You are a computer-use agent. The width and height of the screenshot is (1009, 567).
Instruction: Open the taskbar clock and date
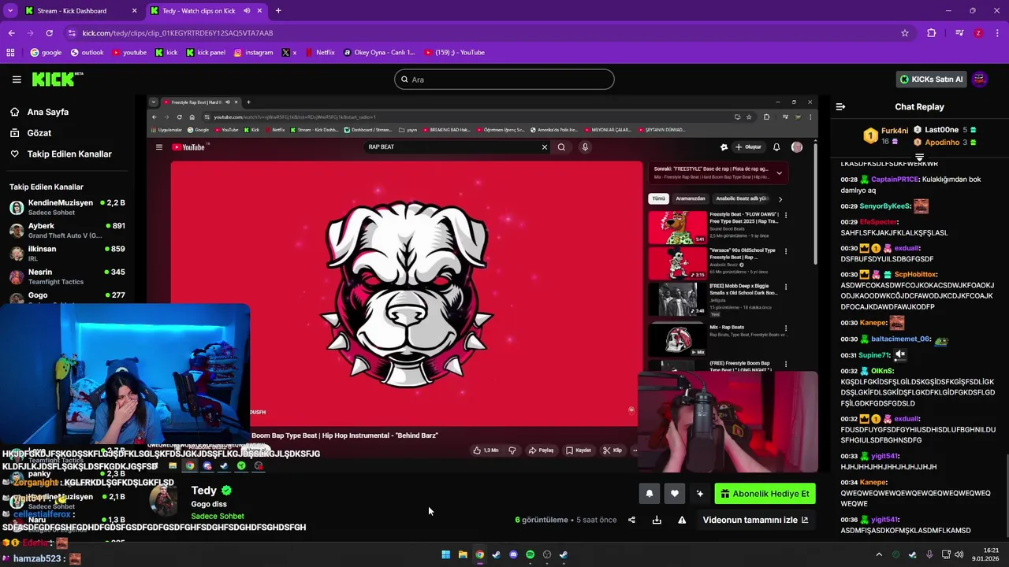click(x=985, y=554)
